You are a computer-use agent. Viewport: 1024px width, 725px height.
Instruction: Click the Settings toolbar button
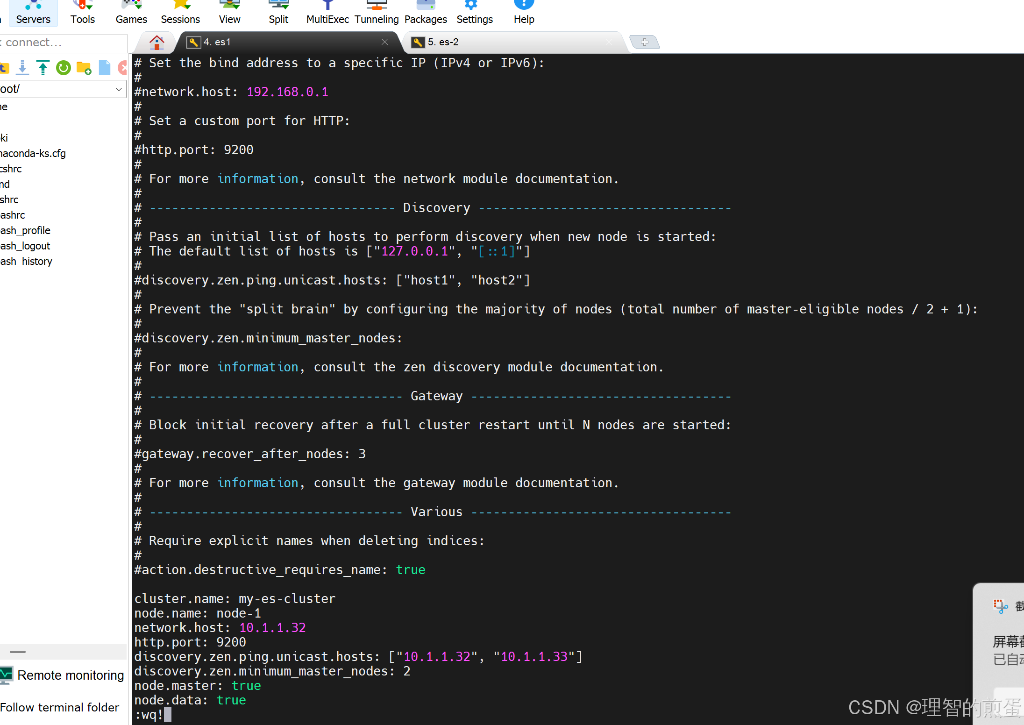coord(474,12)
